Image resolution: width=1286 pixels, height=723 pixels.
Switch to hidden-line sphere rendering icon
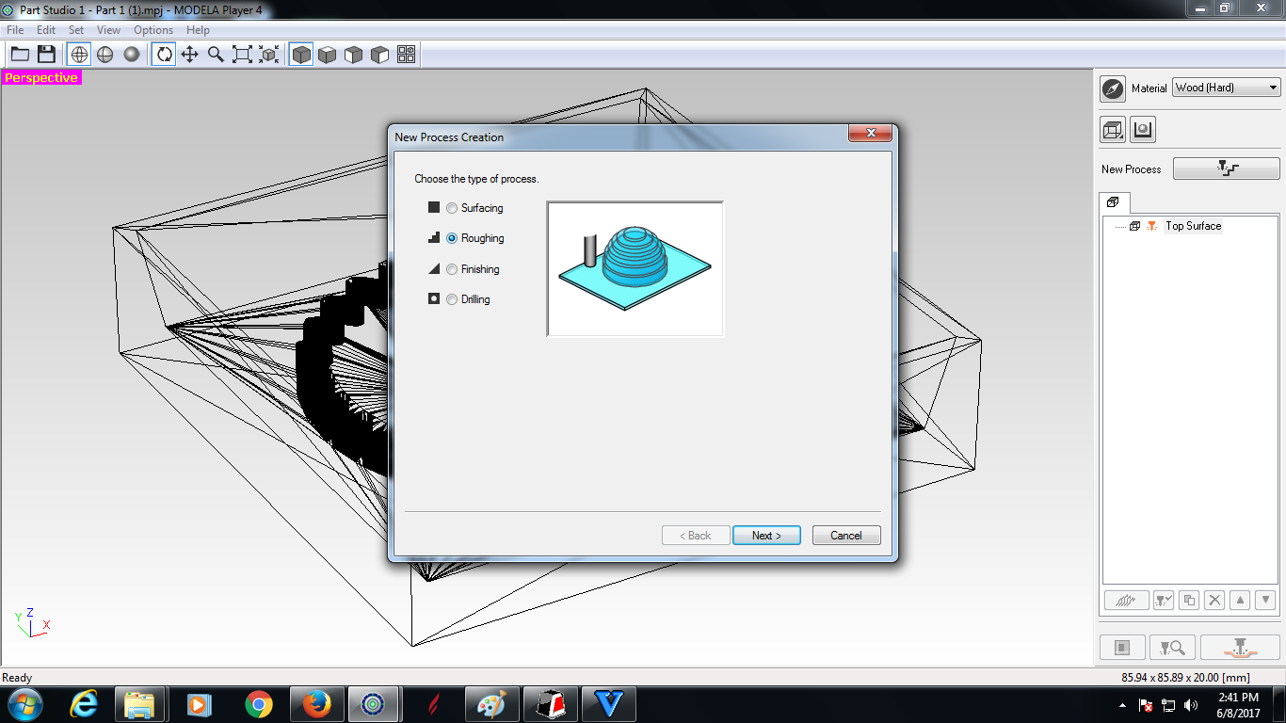[105, 55]
